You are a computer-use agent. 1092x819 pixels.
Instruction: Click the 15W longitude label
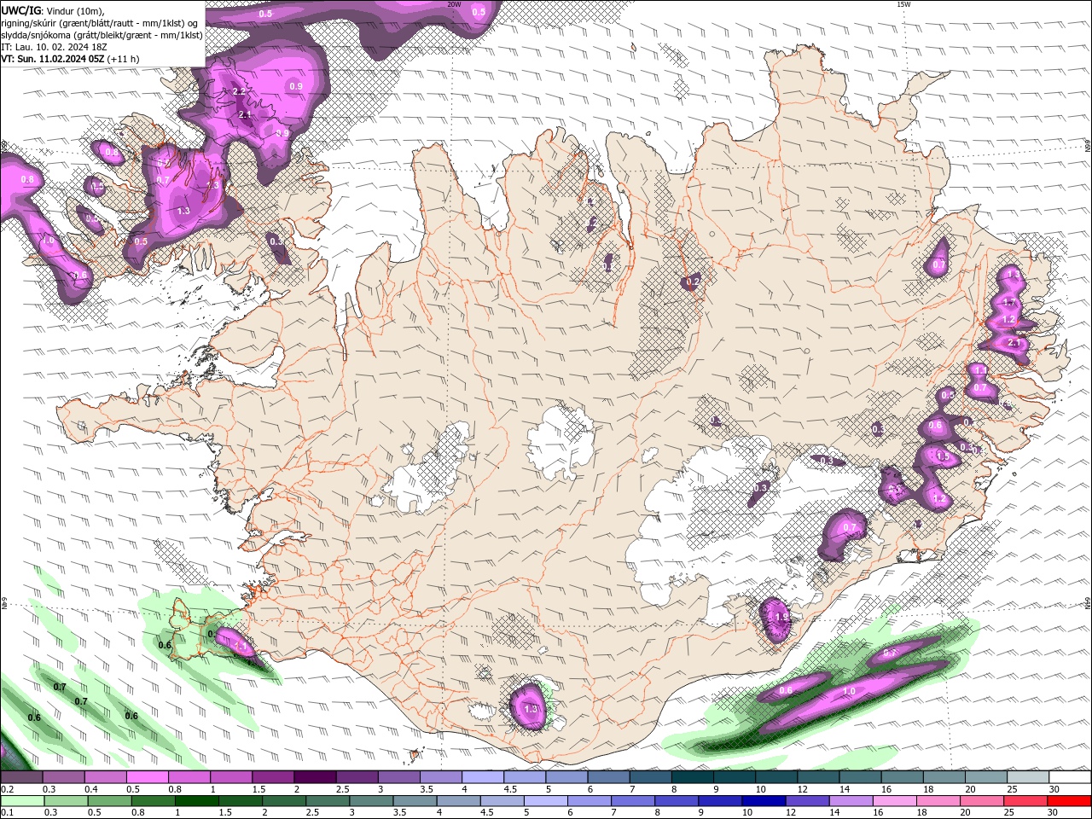coord(903,4)
